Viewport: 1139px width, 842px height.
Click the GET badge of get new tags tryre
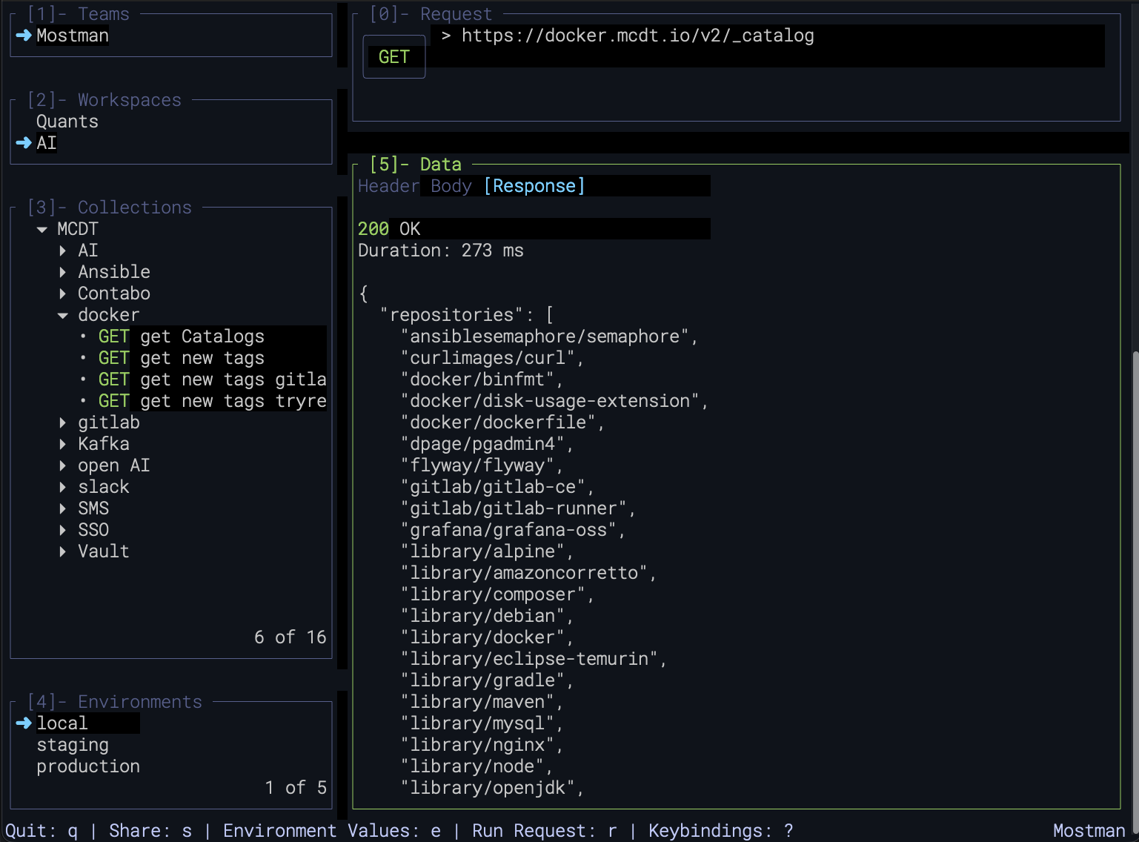click(x=113, y=400)
